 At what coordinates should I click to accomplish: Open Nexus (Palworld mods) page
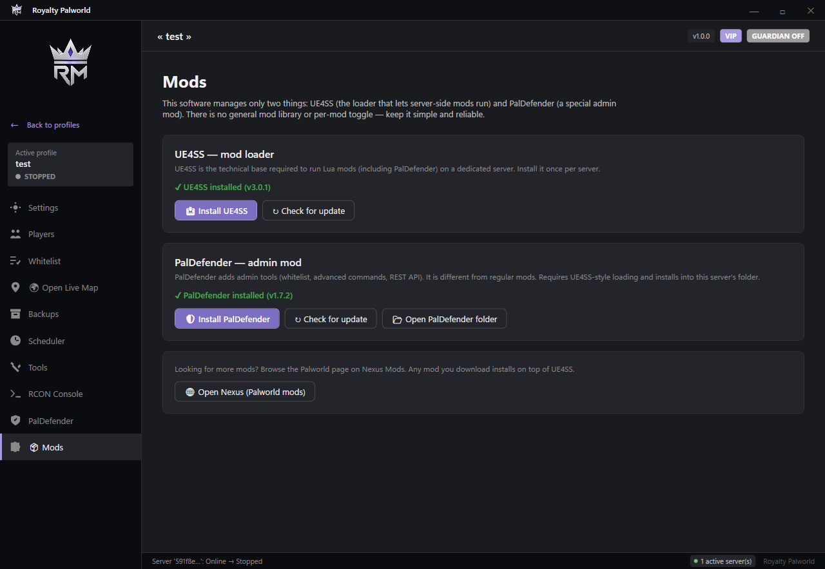pyautogui.click(x=245, y=392)
